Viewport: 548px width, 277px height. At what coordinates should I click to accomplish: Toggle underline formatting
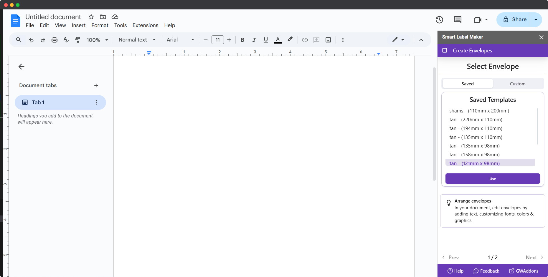266,40
